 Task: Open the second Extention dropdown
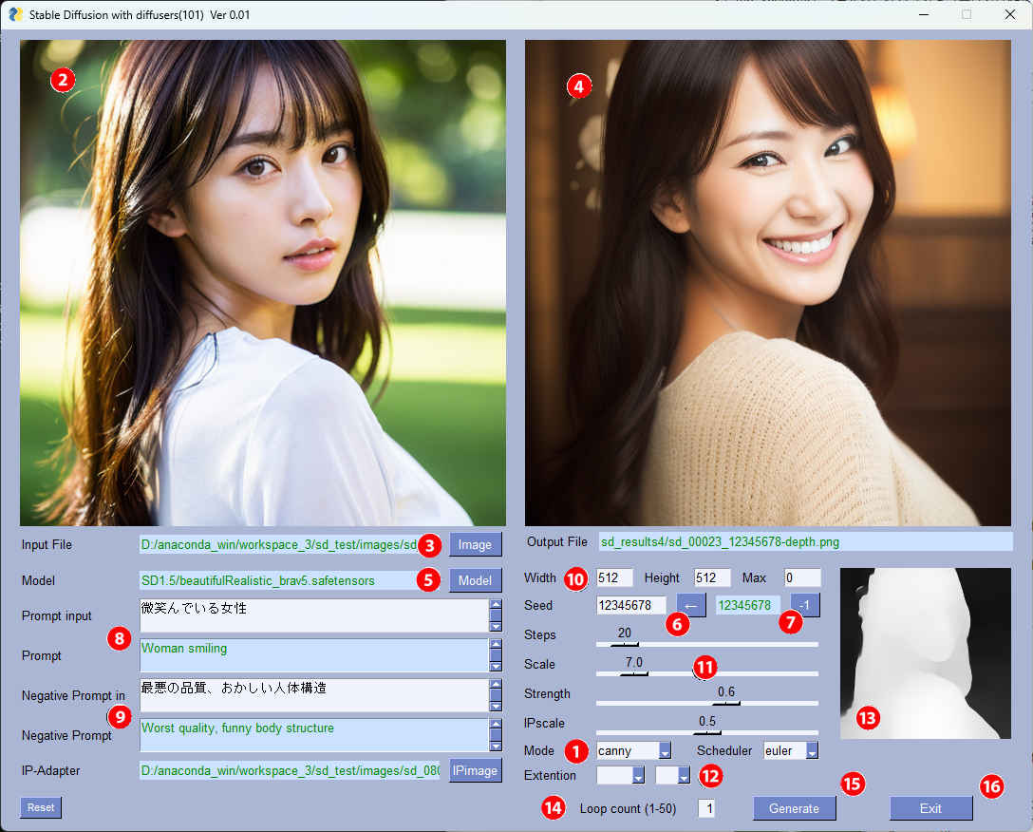coord(684,776)
